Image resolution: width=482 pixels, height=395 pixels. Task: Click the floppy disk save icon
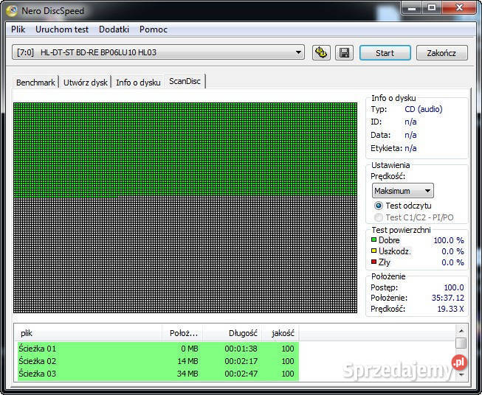click(343, 53)
